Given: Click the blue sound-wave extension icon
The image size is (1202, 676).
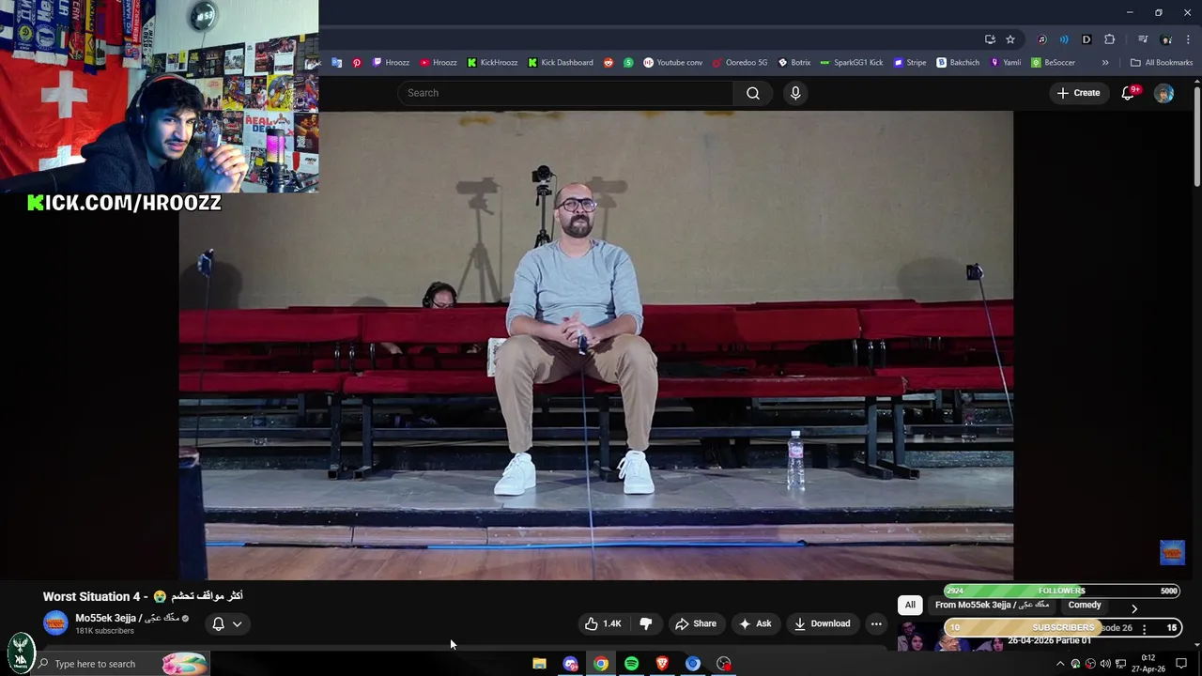Looking at the screenshot, I should pos(1064,39).
